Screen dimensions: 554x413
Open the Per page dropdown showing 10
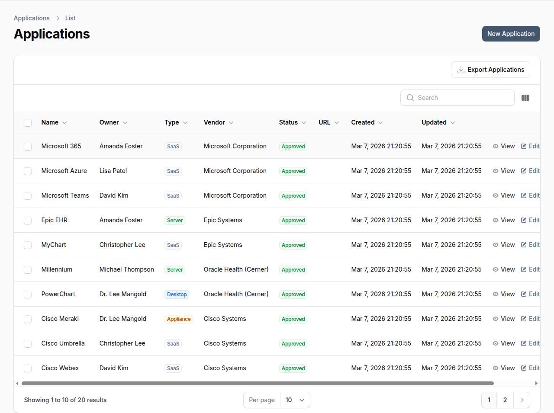[295, 400]
